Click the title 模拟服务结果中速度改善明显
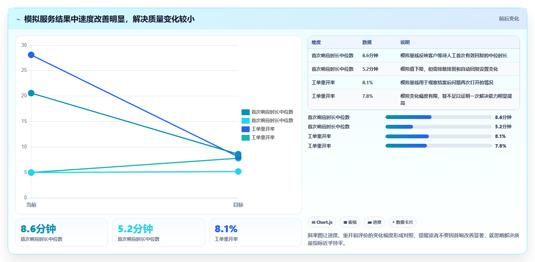This screenshot has height=262, width=535. [109, 19]
